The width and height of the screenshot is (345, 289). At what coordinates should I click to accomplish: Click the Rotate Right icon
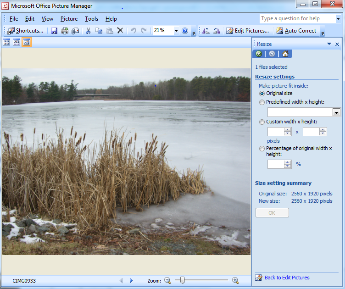[x=217, y=31]
